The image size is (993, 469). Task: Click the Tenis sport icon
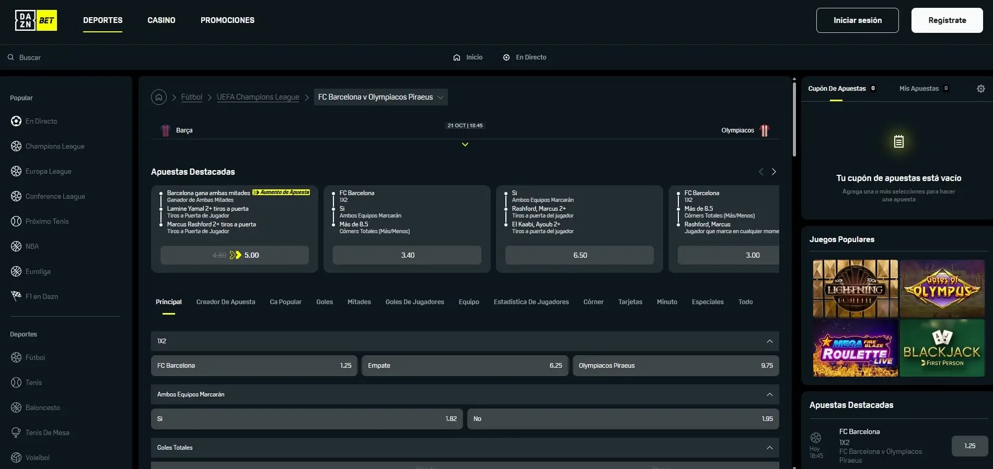point(16,382)
